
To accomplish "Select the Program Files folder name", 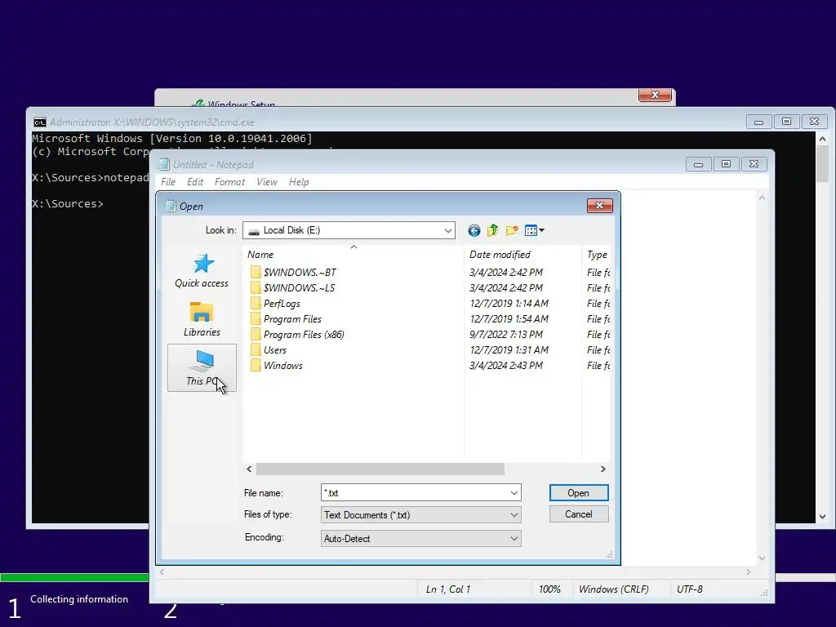I will (x=292, y=319).
